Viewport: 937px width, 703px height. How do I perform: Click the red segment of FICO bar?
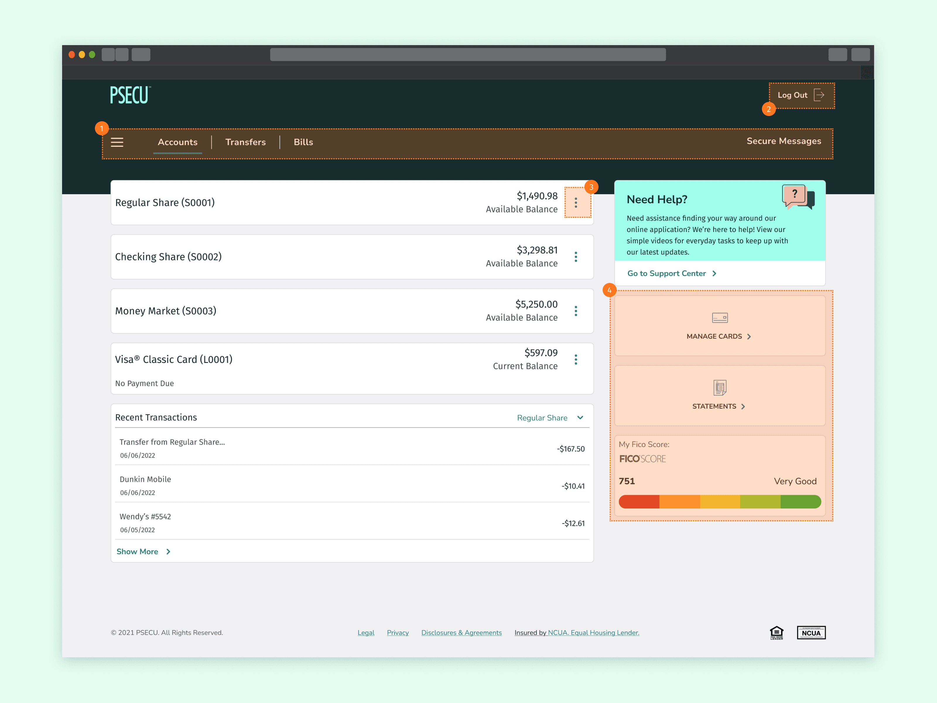639,502
